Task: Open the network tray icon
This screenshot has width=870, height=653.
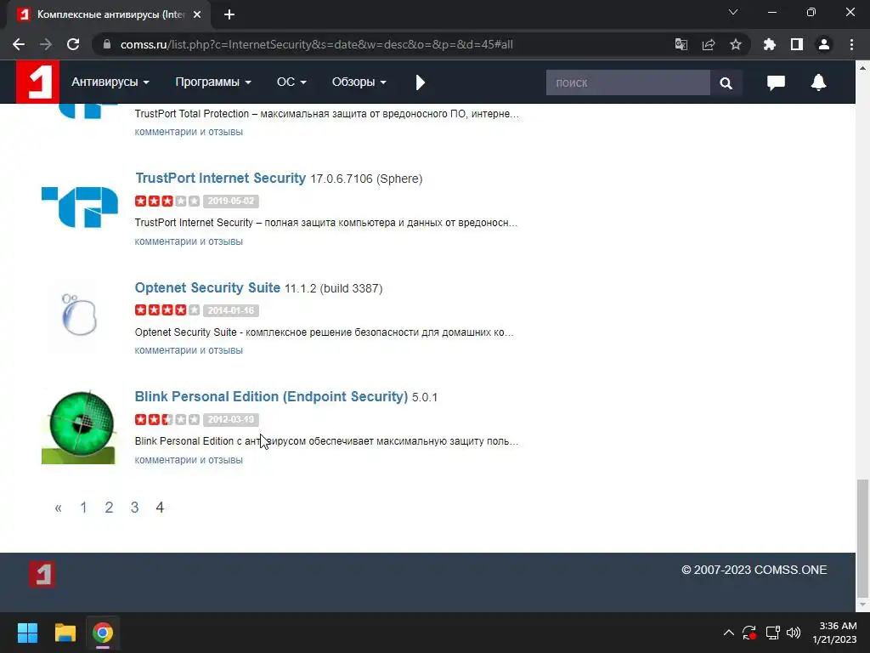Action: coord(773,633)
